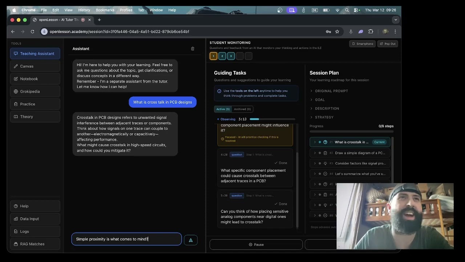Click the Wi-Fi status icon
The width and height of the screenshot is (465, 262).
pyautogui.click(x=337, y=10)
